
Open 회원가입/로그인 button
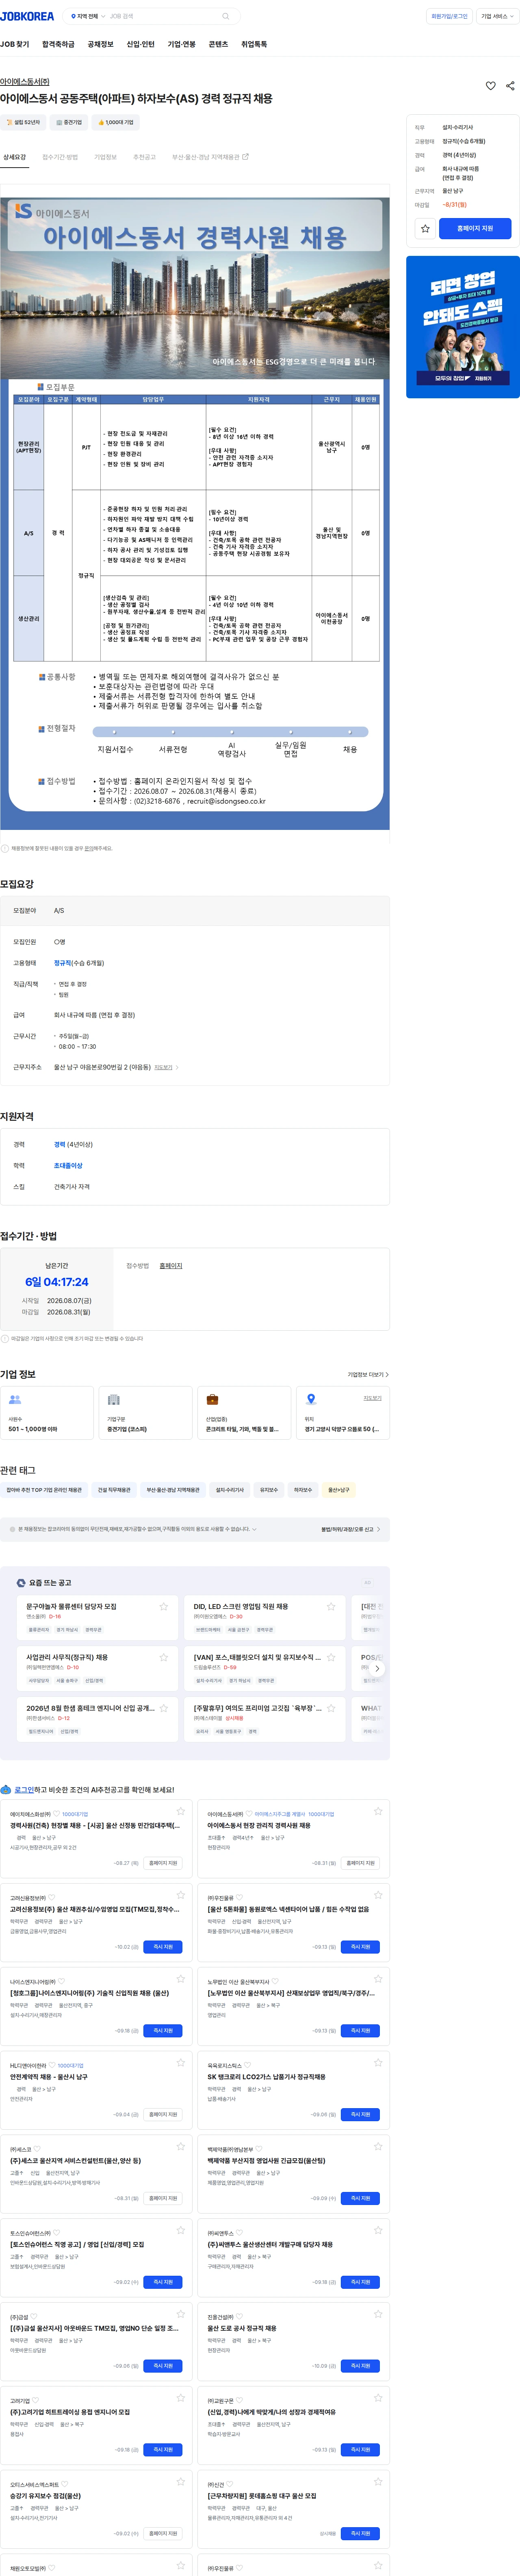(x=449, y=16)
